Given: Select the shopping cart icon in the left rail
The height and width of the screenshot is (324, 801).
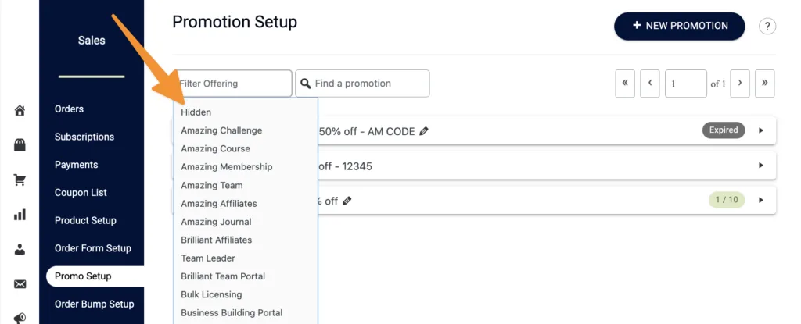Looking at the screenshot, I should coord(20,180).
